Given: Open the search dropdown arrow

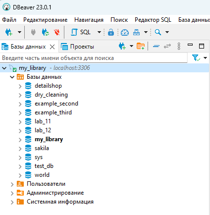Looking at the screenshot, I should coord(167,32).
